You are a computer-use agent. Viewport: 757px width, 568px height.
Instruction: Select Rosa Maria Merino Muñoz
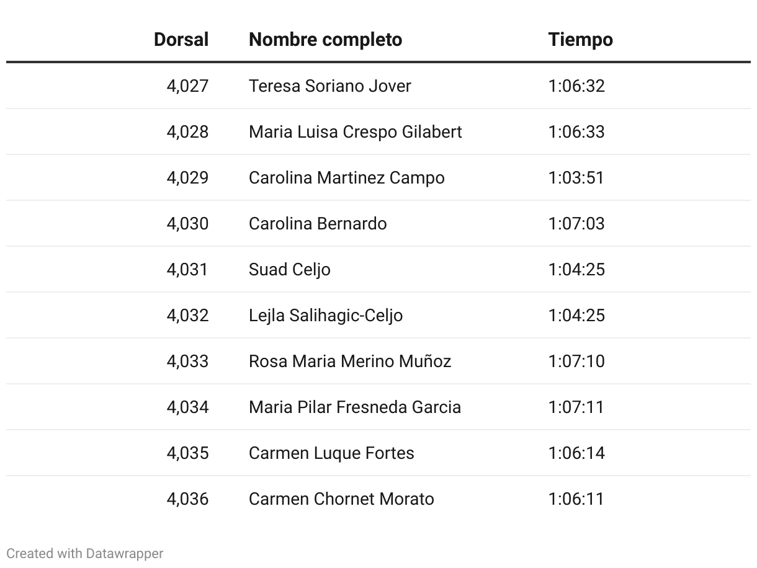(350, 361)
